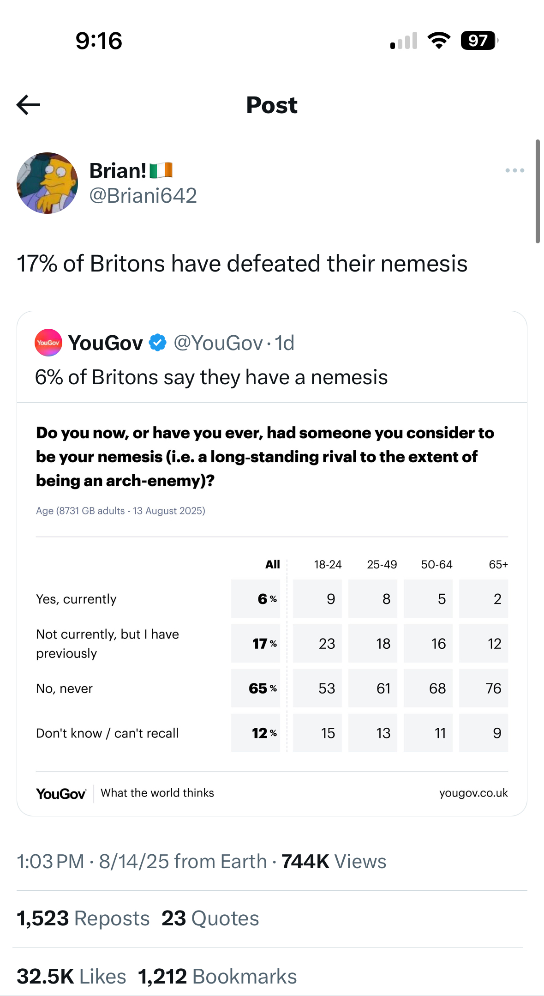Tap the YouGov verified badge

coord(157,343)
